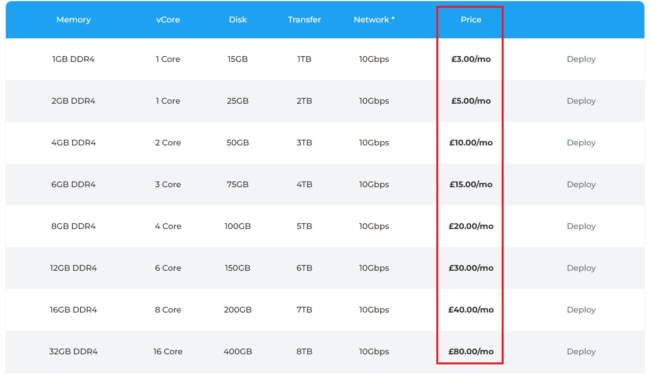Screen dimensions: 651x381
Task: Click the 16 Core specification cell
Action: (x=168, y=351)
